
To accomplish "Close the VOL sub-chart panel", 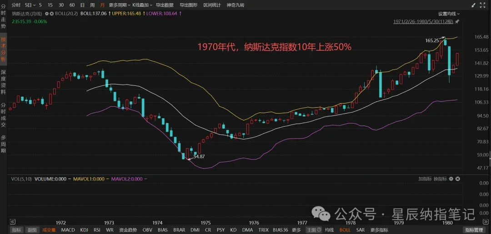I will tap(457, 179).
